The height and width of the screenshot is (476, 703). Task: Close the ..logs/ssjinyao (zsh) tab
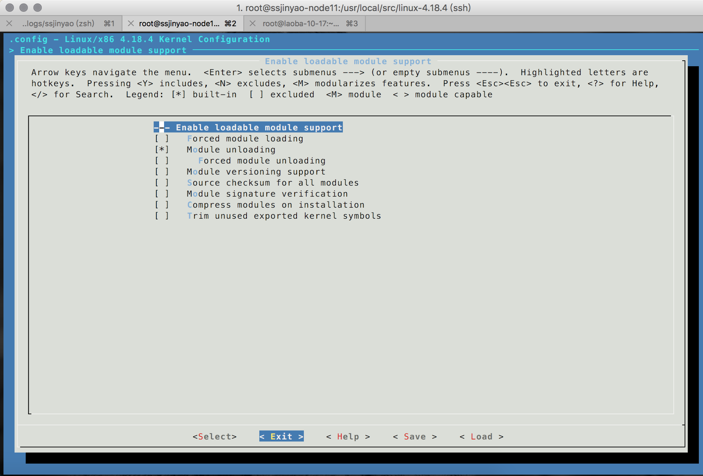(x=9, y=23)
